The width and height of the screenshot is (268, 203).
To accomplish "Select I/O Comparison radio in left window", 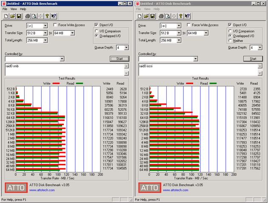I will pyautogui.click(x=97, y=31).
